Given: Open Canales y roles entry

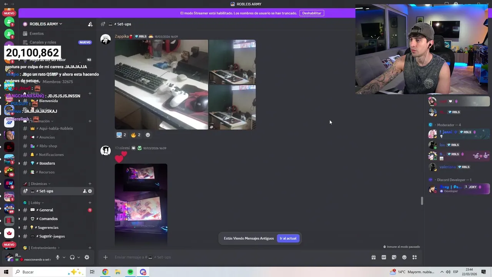Looking at the screenshot, I should point(57,42).
